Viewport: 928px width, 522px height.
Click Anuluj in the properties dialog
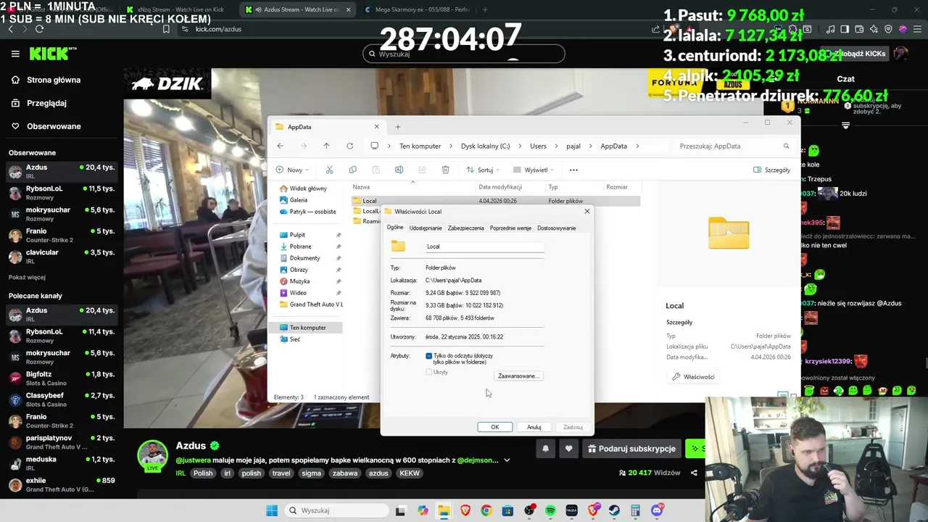click(534, 427)
